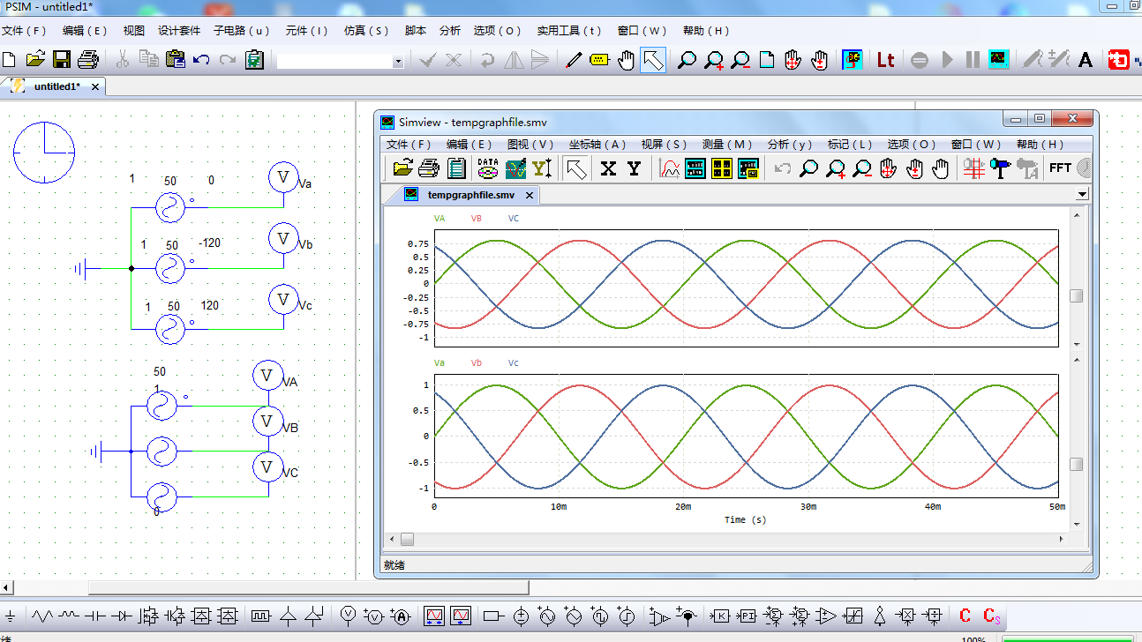Open the 分析(y) menu in Simview
The image size is (1142, 642).
(790, 145)
